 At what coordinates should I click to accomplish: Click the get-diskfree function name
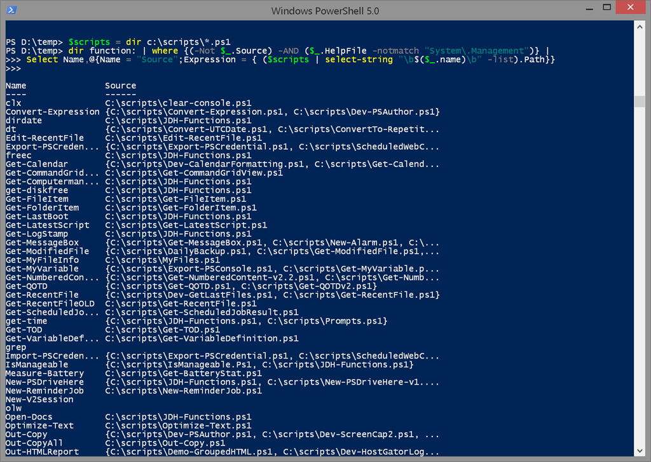click(37, 190)
